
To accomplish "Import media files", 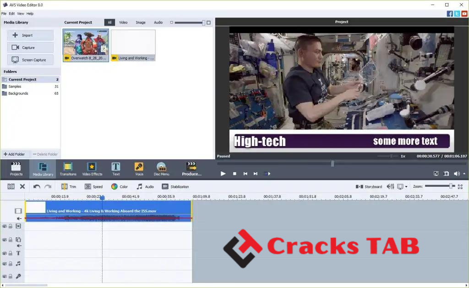I will click(31, 35).
